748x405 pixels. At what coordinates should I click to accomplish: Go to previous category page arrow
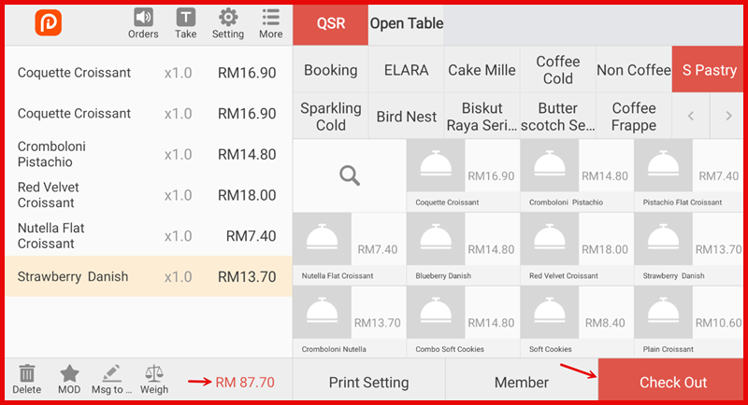691,117
